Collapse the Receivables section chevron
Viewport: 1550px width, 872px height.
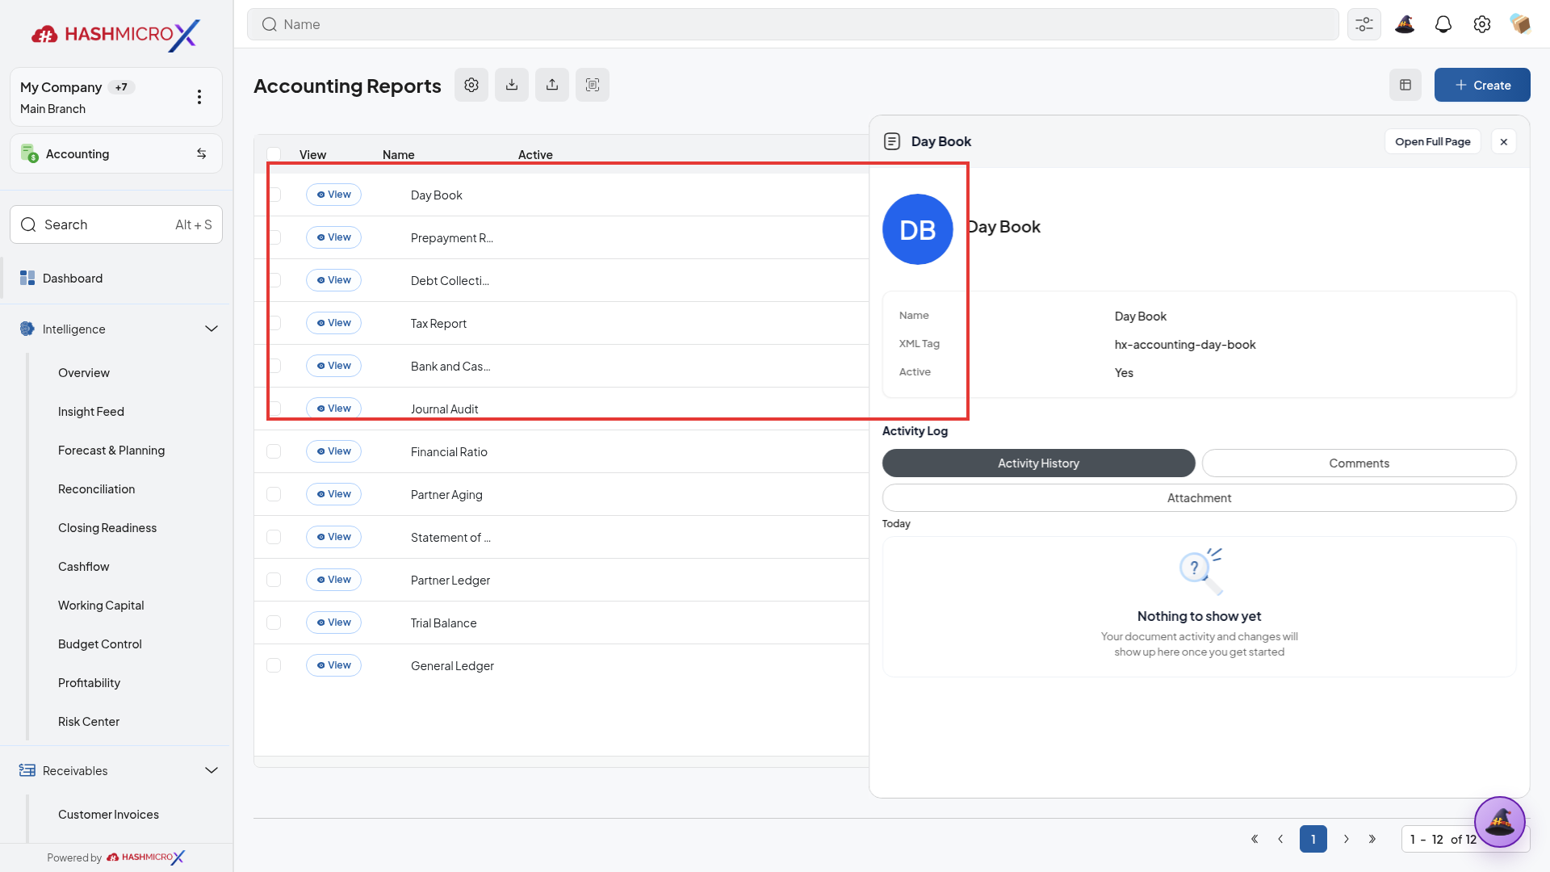tap(212, 770)
